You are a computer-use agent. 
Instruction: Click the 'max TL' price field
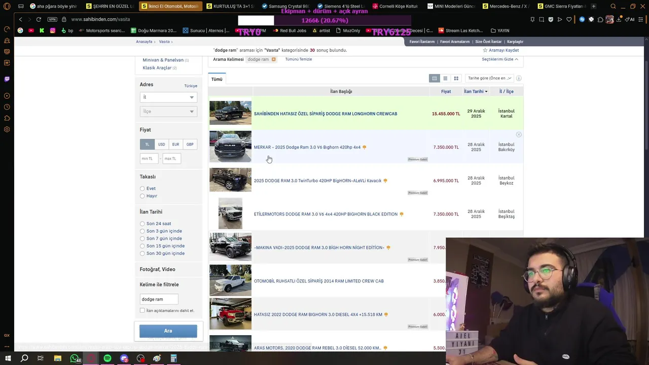click(171, 159)
